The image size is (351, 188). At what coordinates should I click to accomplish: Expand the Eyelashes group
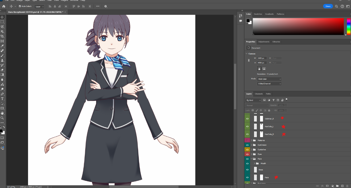click(x=251, y=150)
